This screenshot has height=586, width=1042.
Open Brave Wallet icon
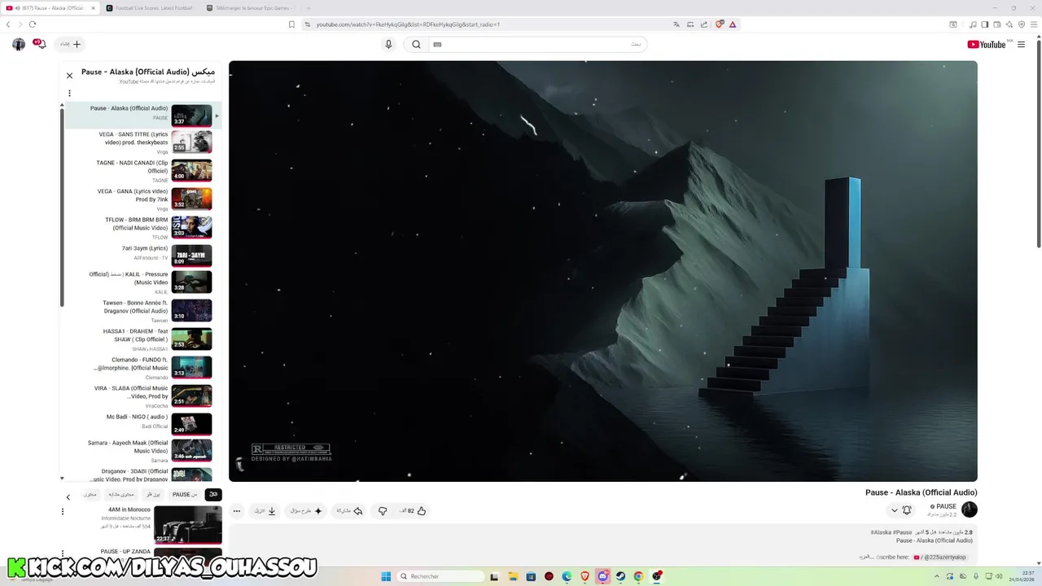(x=996, y=24)
